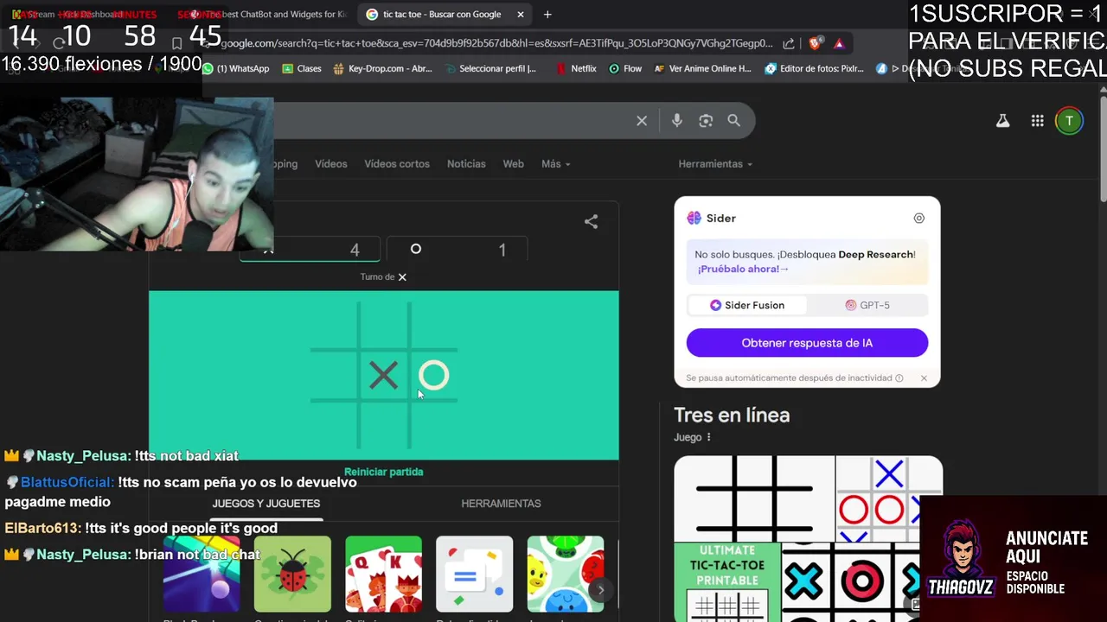Click the top-right tic tac toe cell
This screenshot has width=1107, height=622.
pos(434,326)
